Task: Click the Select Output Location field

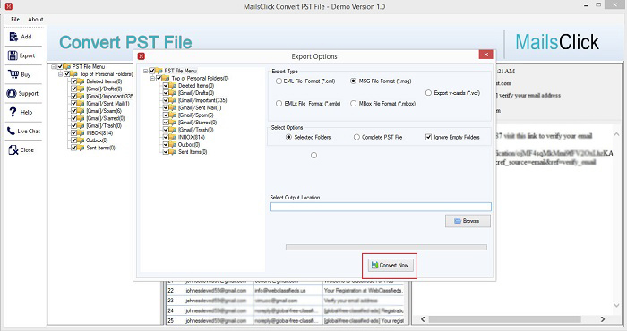Action: click(381, 207)
